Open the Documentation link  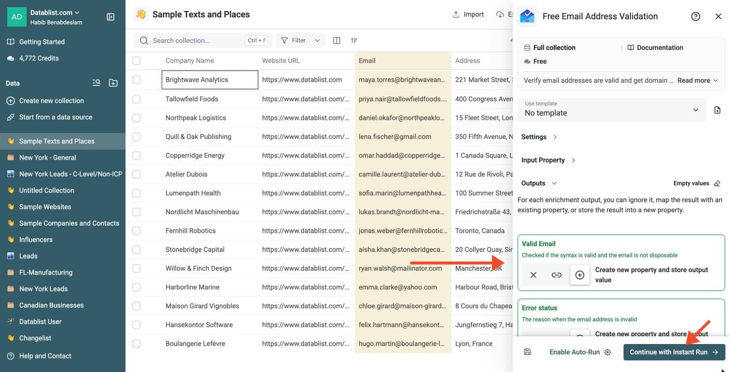click(x=655, y=48)
